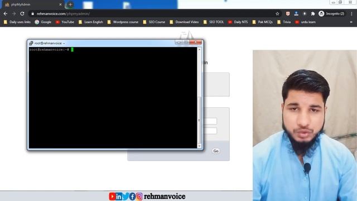The image size is (357, 201).
Task: Click the Go button on login form
Action: (216, 151)
